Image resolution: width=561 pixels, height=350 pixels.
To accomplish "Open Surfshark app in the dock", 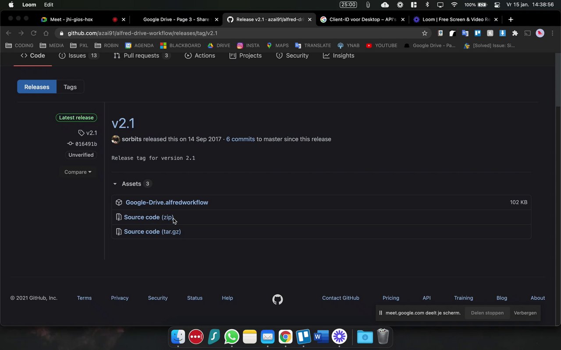I will coord(214,336).
